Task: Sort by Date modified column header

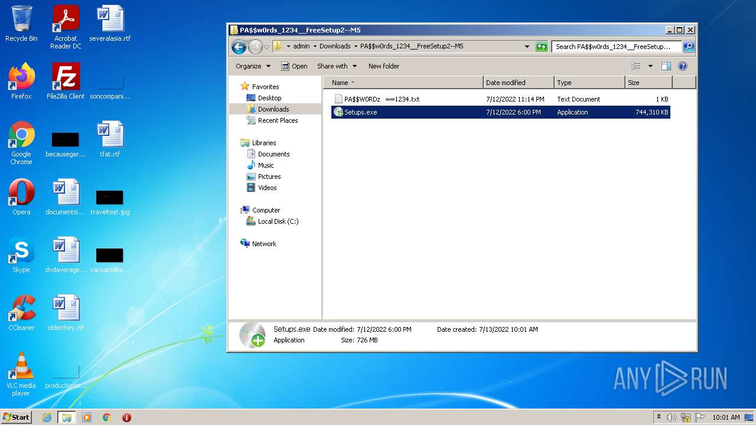Action: coord(519,83)
